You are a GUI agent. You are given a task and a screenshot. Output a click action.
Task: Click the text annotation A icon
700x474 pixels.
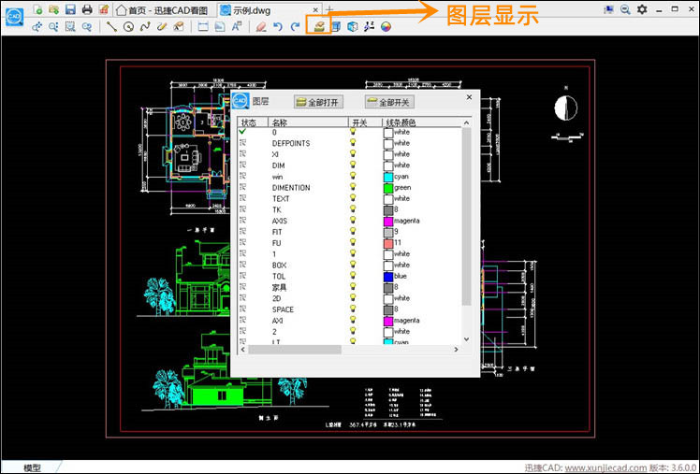(237, 27)
